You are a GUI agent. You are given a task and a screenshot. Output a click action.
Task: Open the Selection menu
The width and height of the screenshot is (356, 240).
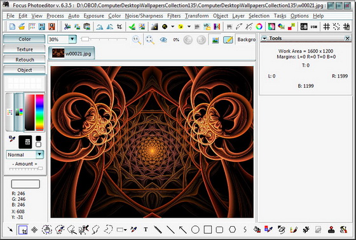[259, 16]
